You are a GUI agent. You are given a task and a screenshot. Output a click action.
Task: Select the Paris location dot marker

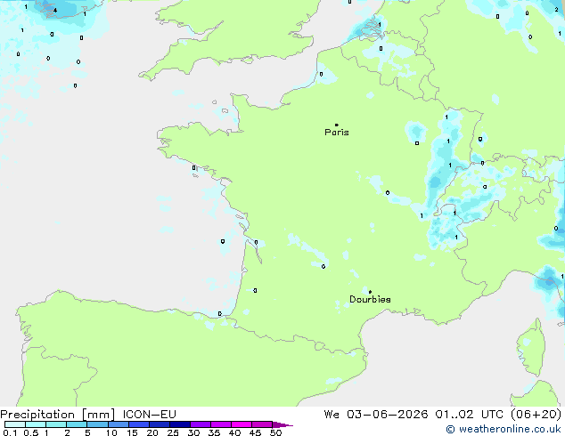click(337, 125)
